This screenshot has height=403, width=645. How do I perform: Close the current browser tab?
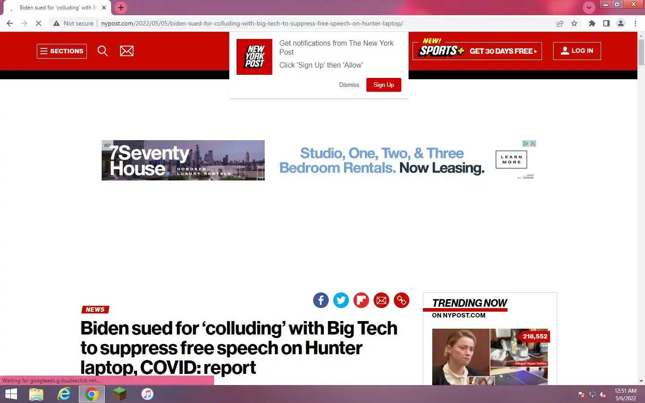point(104,8)
